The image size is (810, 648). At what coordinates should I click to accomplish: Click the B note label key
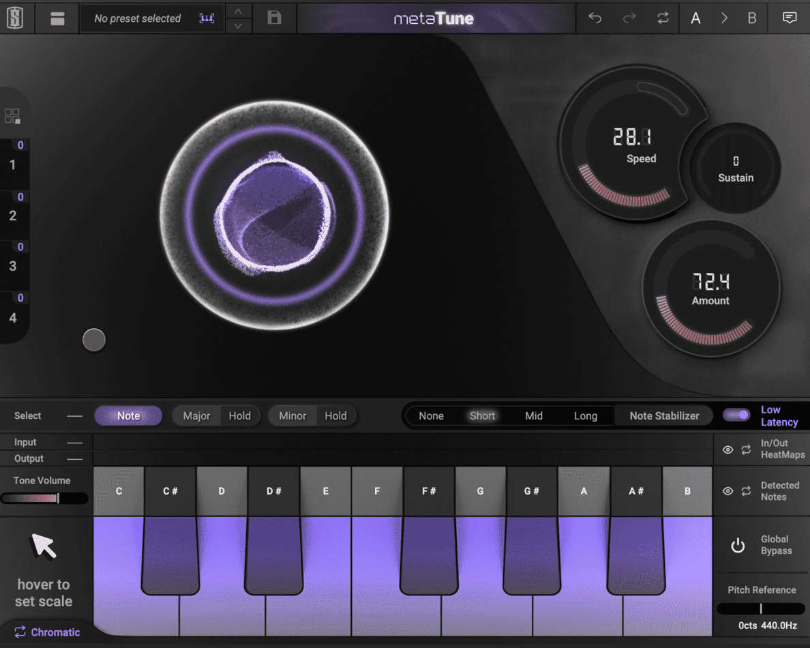687,491
